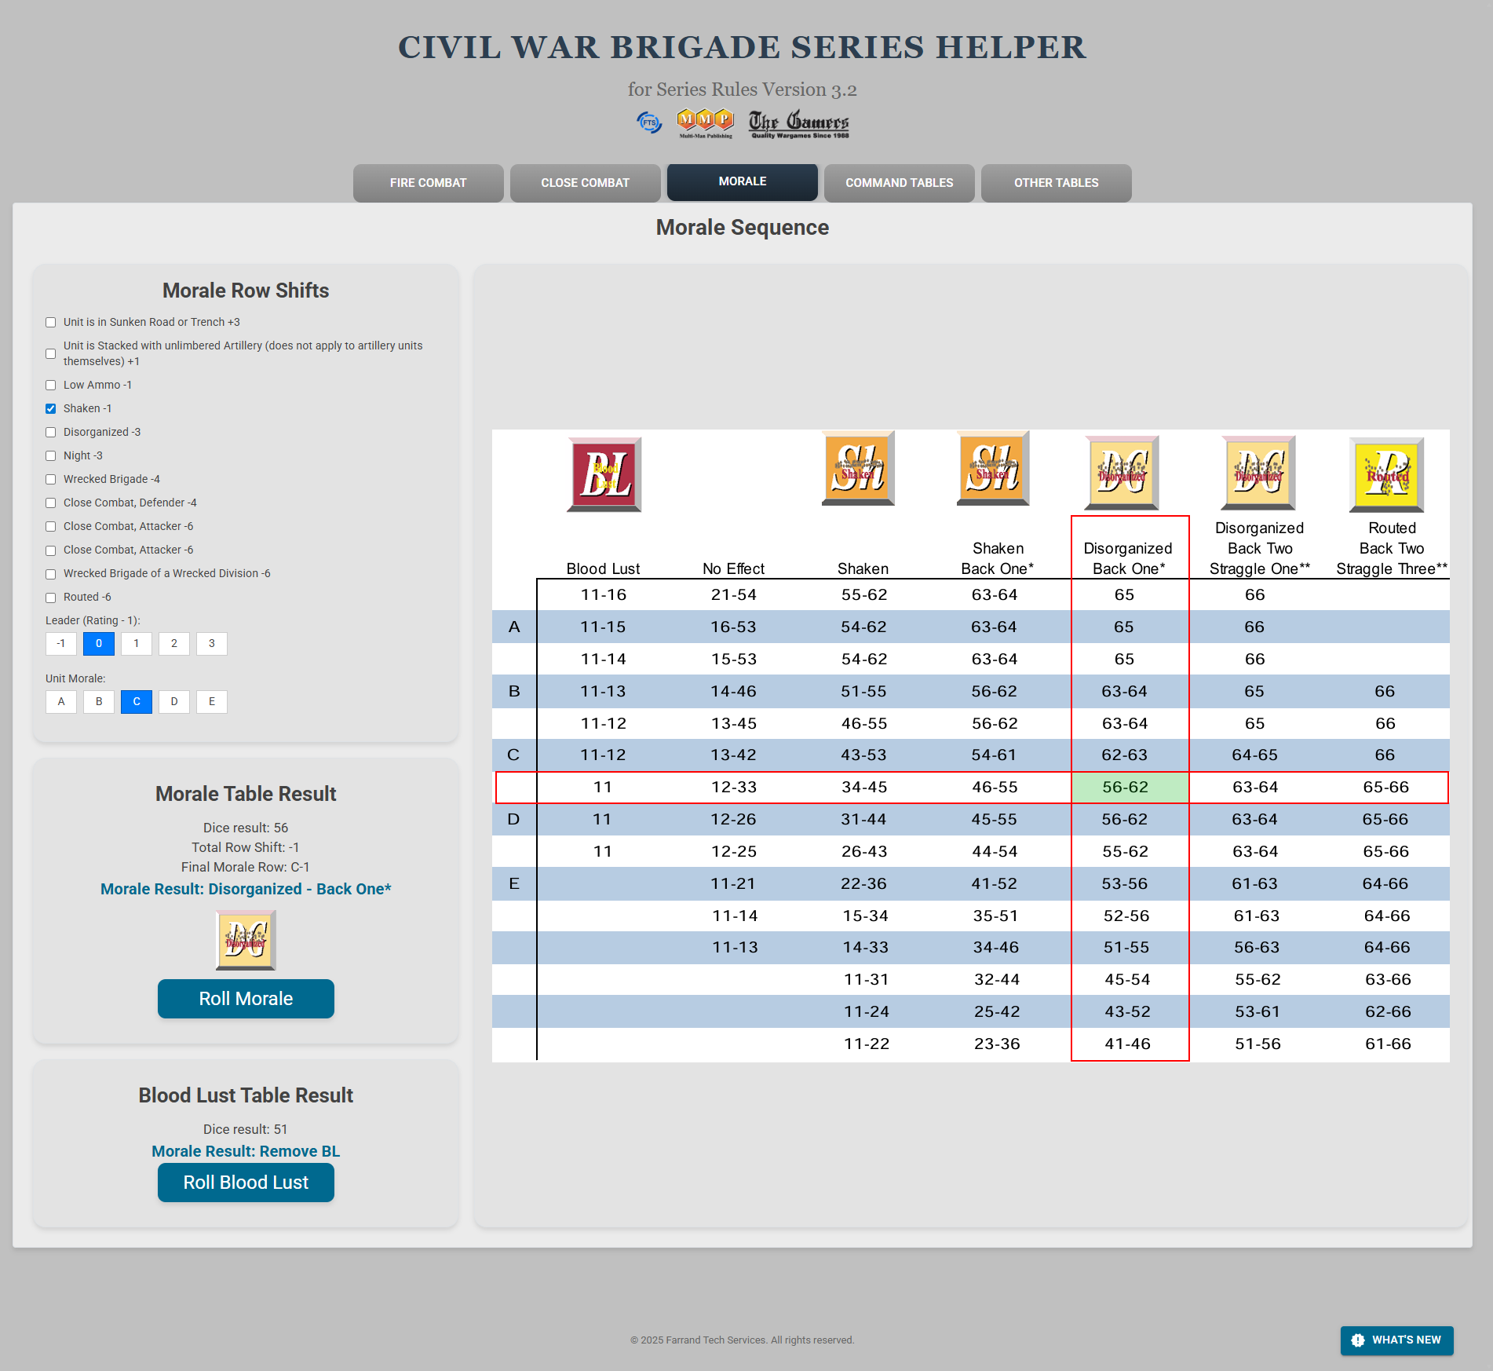Image resolution: width=1493 pixels, height=1371 pixels.
Task: Toggle the Low Ammo -1 checkbox
Action: click(x=51, y=386)
